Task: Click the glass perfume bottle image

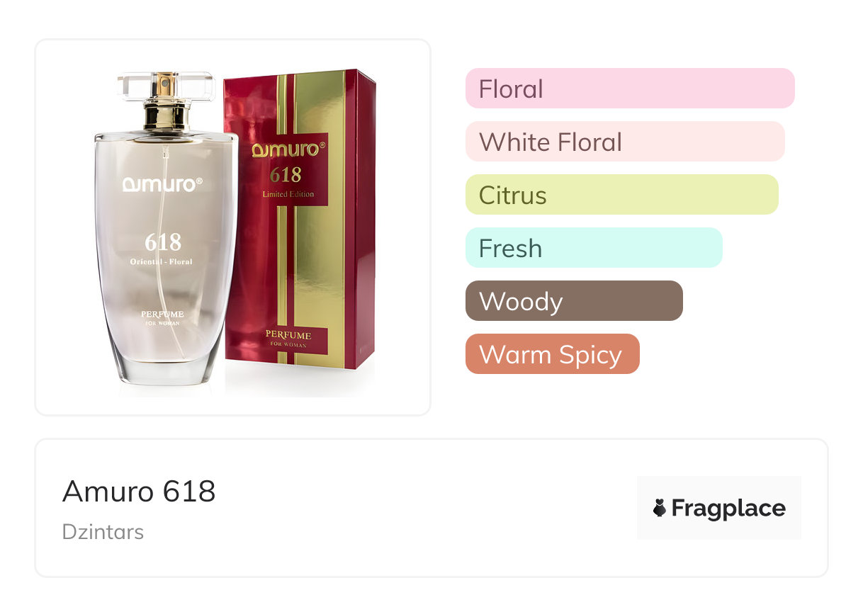Action: coord(166,228)
